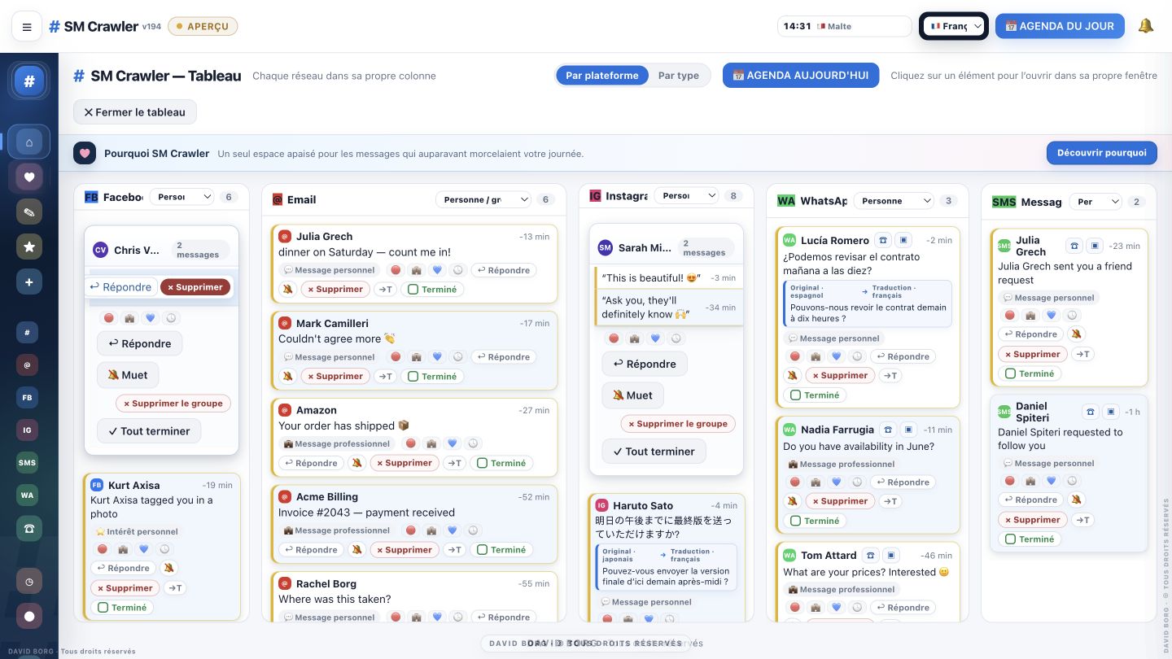Click the clock icon in the sidebar
Image resolution: width=1172 pixels, height=659 pixels.
[x=29, y=582]
